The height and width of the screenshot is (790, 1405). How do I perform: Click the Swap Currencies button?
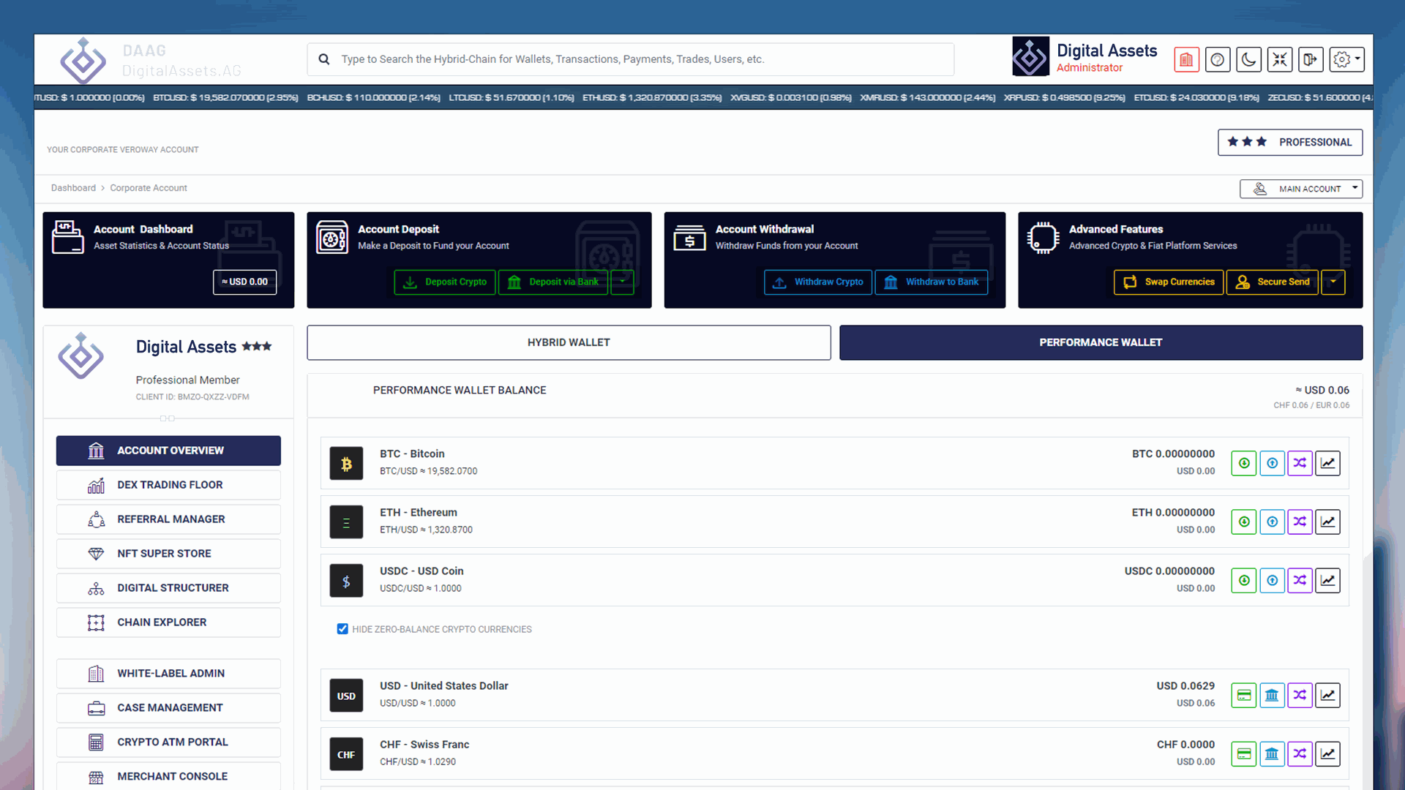pyautogui.click(x=1169, y=282)
